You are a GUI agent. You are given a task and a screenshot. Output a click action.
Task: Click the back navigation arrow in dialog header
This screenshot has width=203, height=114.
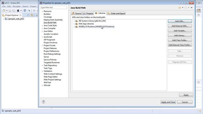point(180,8)
